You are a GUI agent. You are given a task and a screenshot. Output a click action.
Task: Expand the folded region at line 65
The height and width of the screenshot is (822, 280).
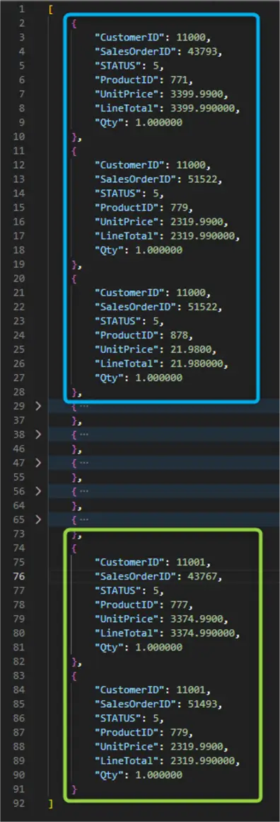click(37, 519)
